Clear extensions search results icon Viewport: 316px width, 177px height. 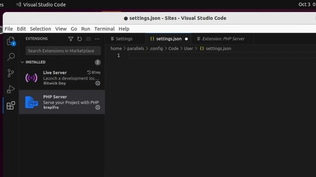click(x=88, y=39)
